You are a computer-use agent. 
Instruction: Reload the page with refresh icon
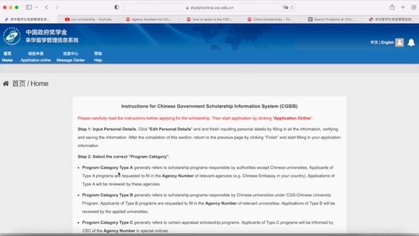click(292, 8)
